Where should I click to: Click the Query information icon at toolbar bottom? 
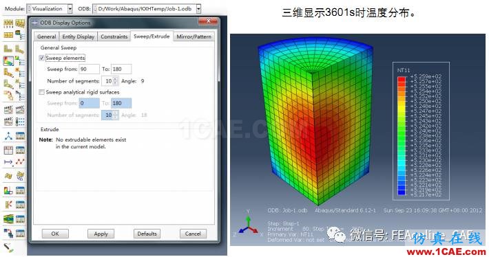point(8,247)
